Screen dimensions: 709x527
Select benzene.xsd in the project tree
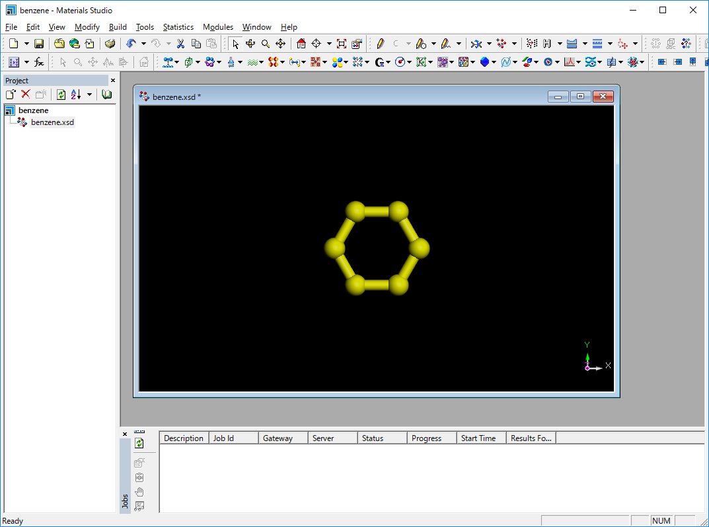(52, 122)
